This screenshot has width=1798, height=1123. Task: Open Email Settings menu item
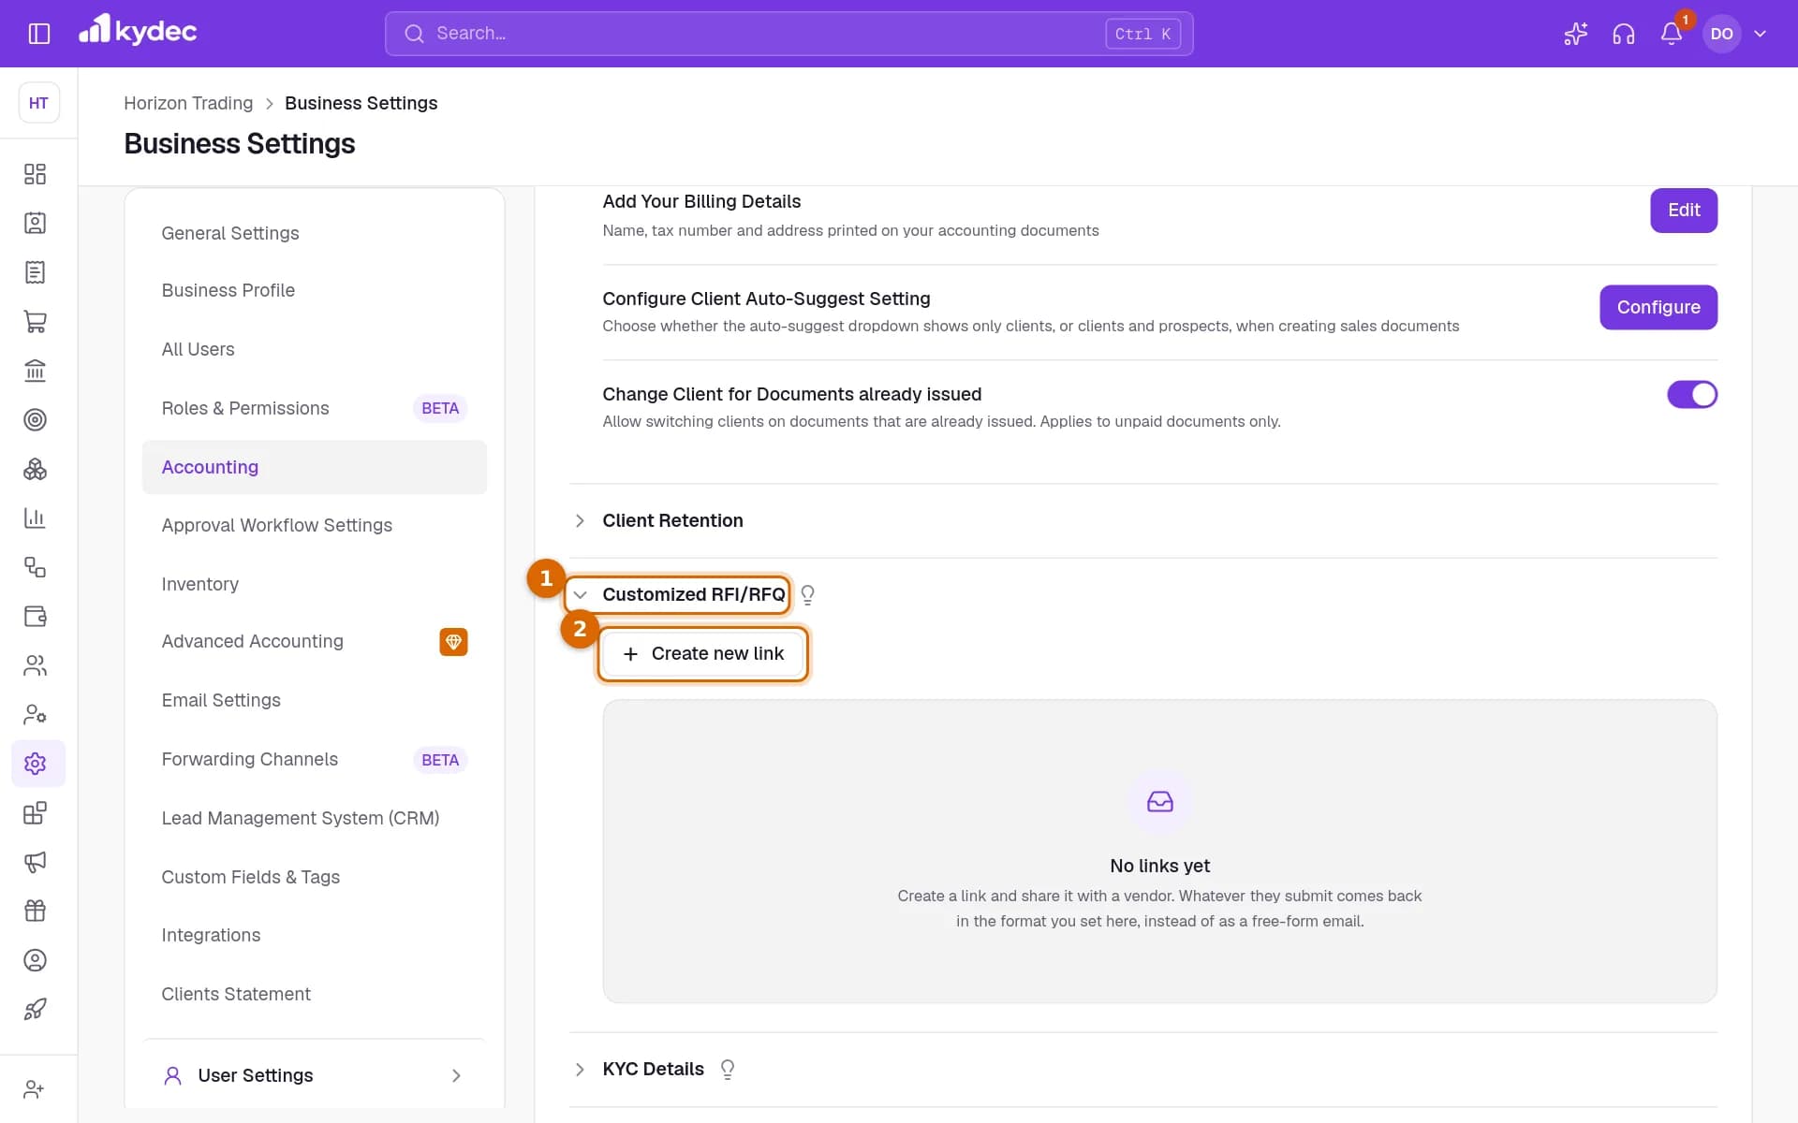[315, 700]
